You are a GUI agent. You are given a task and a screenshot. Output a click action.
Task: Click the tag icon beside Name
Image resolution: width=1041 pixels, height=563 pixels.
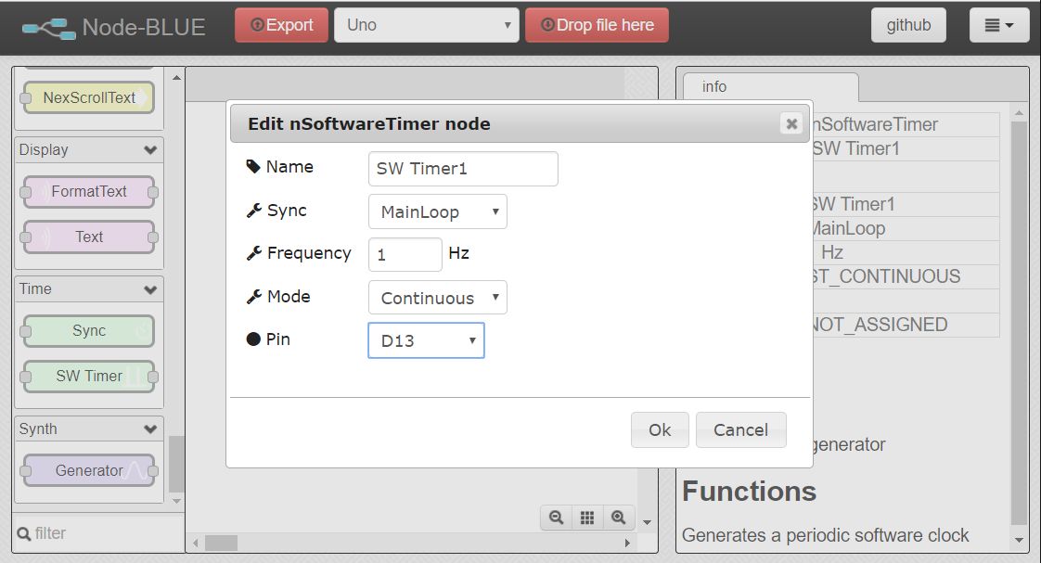click(253, 167)
